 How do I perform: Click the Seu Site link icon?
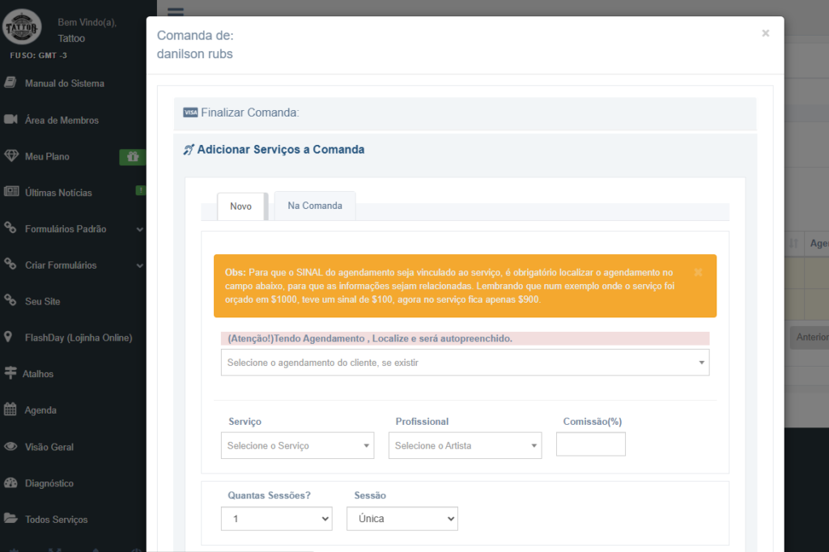click(x=10, y=300)
